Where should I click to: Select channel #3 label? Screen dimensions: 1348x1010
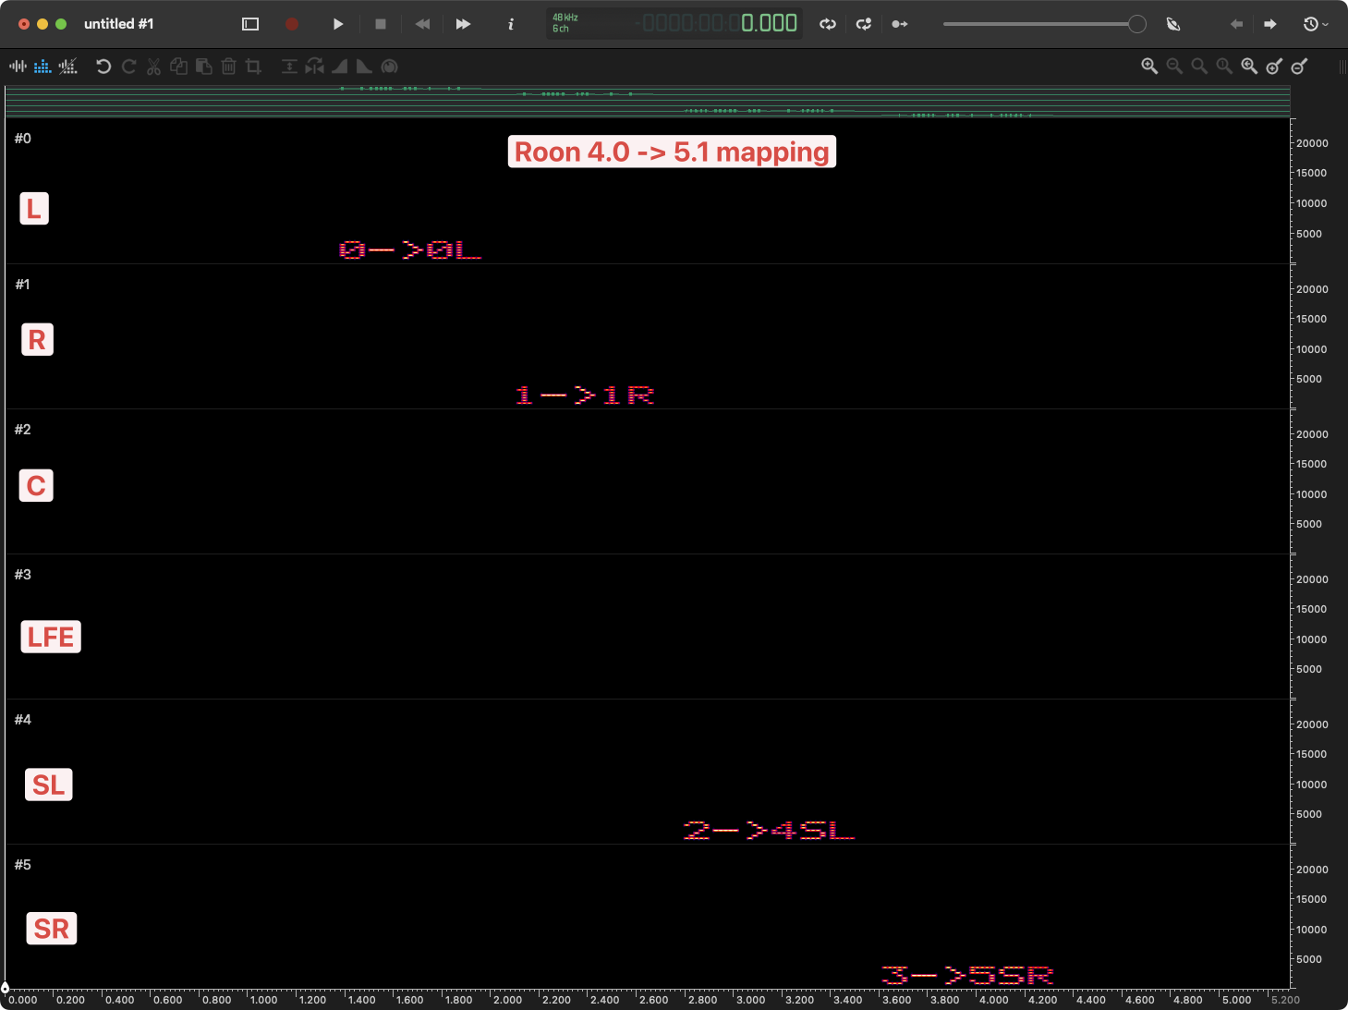23,575
